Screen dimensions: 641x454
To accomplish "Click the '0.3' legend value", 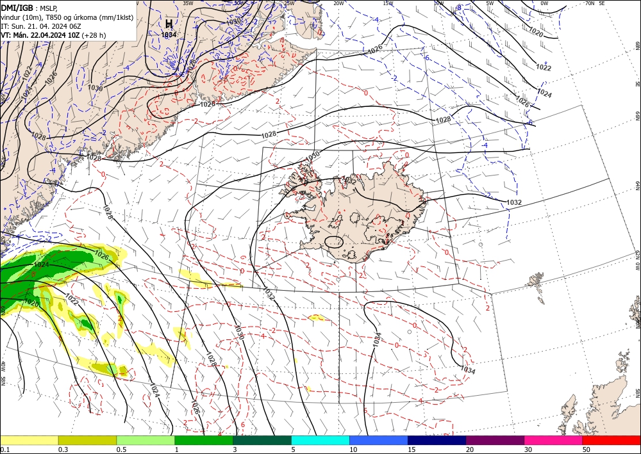I will click(x=63, y=450).
